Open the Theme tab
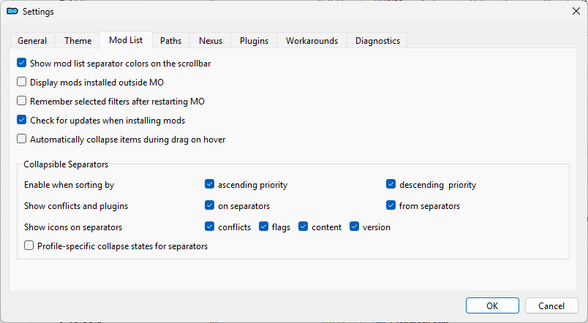The width and height of the screenshot is (588, 323). (x=78, y=41)
